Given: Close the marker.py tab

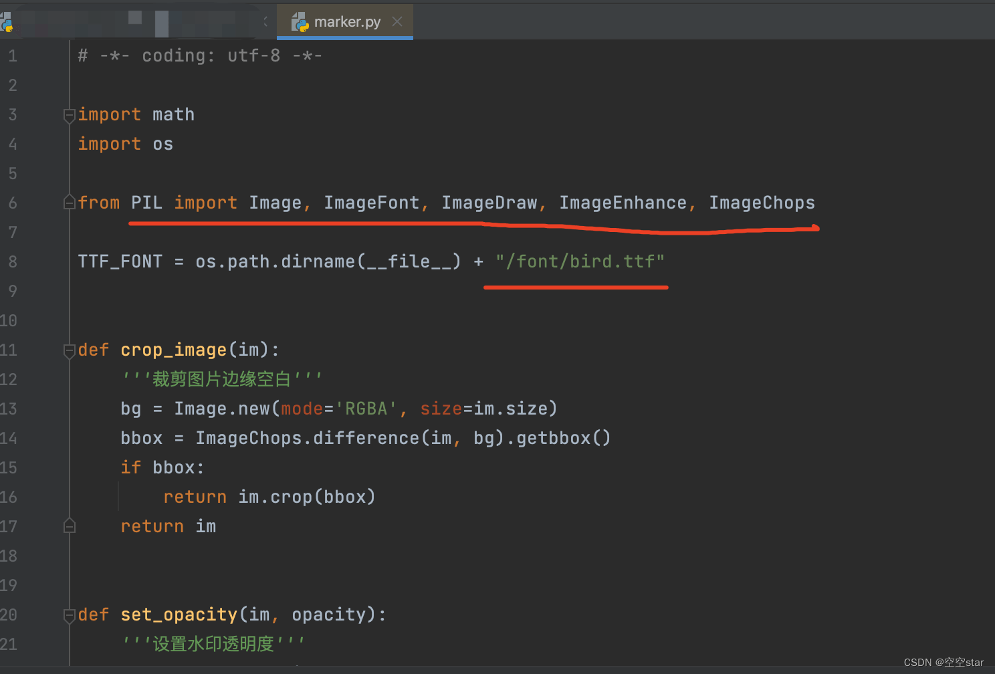Looking at the screenshot, I should point(397,21).
